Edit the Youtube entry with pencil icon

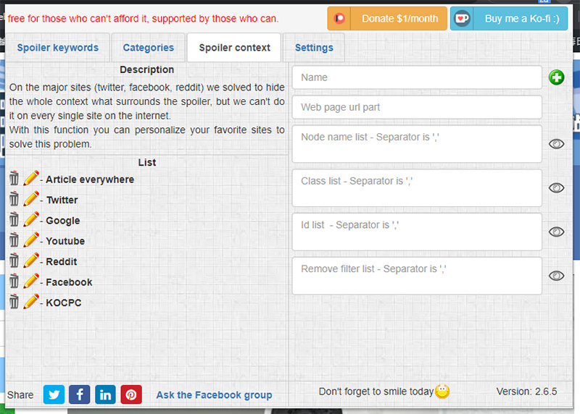pos(31,240)
